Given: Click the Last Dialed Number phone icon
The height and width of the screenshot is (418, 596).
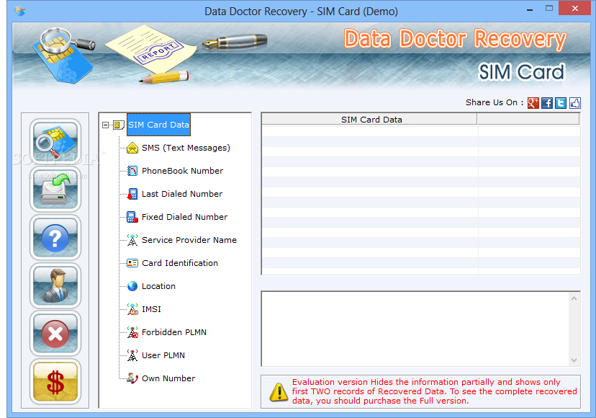Looking at the screenshot, I should click(x=132, y=194).
